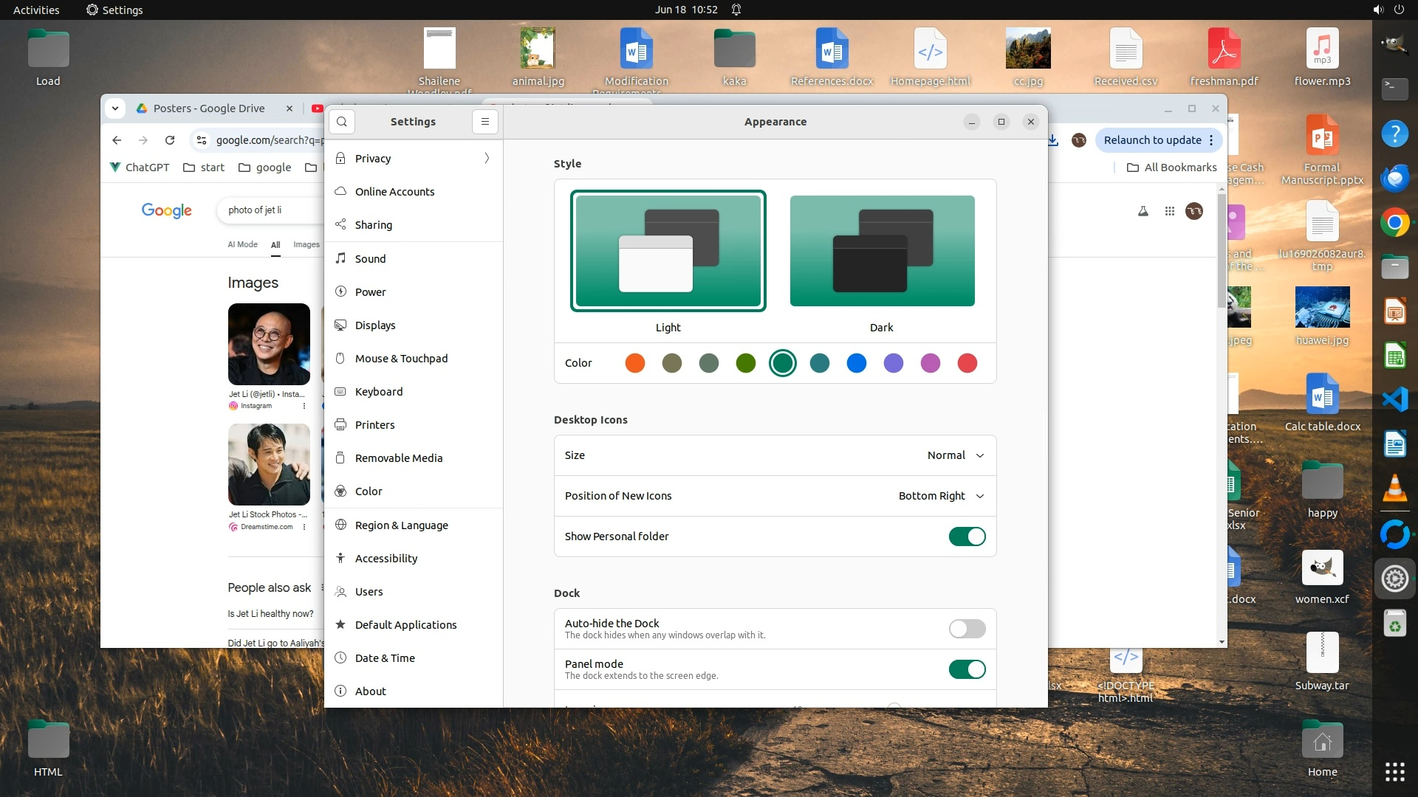This screenshot has height=797, width=1418.
Task: Open the Sound settings panel
Action: [x=370, y=259]
